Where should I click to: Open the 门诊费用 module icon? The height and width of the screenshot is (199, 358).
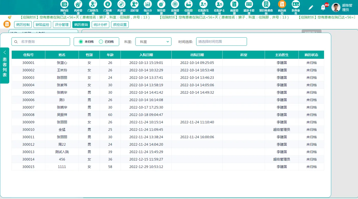[x=108, y=4]
